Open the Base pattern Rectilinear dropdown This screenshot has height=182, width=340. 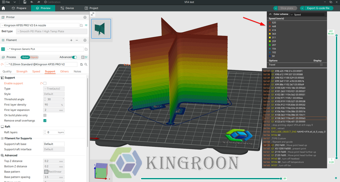click(x=54, y=172)
